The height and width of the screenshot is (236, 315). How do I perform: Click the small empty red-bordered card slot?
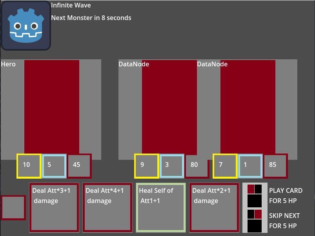(13, 207)
